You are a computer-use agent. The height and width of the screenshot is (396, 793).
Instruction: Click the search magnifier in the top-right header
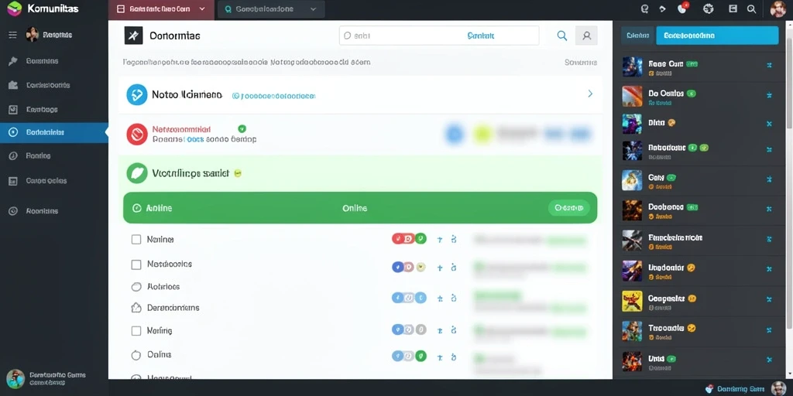tap(751, 9)
